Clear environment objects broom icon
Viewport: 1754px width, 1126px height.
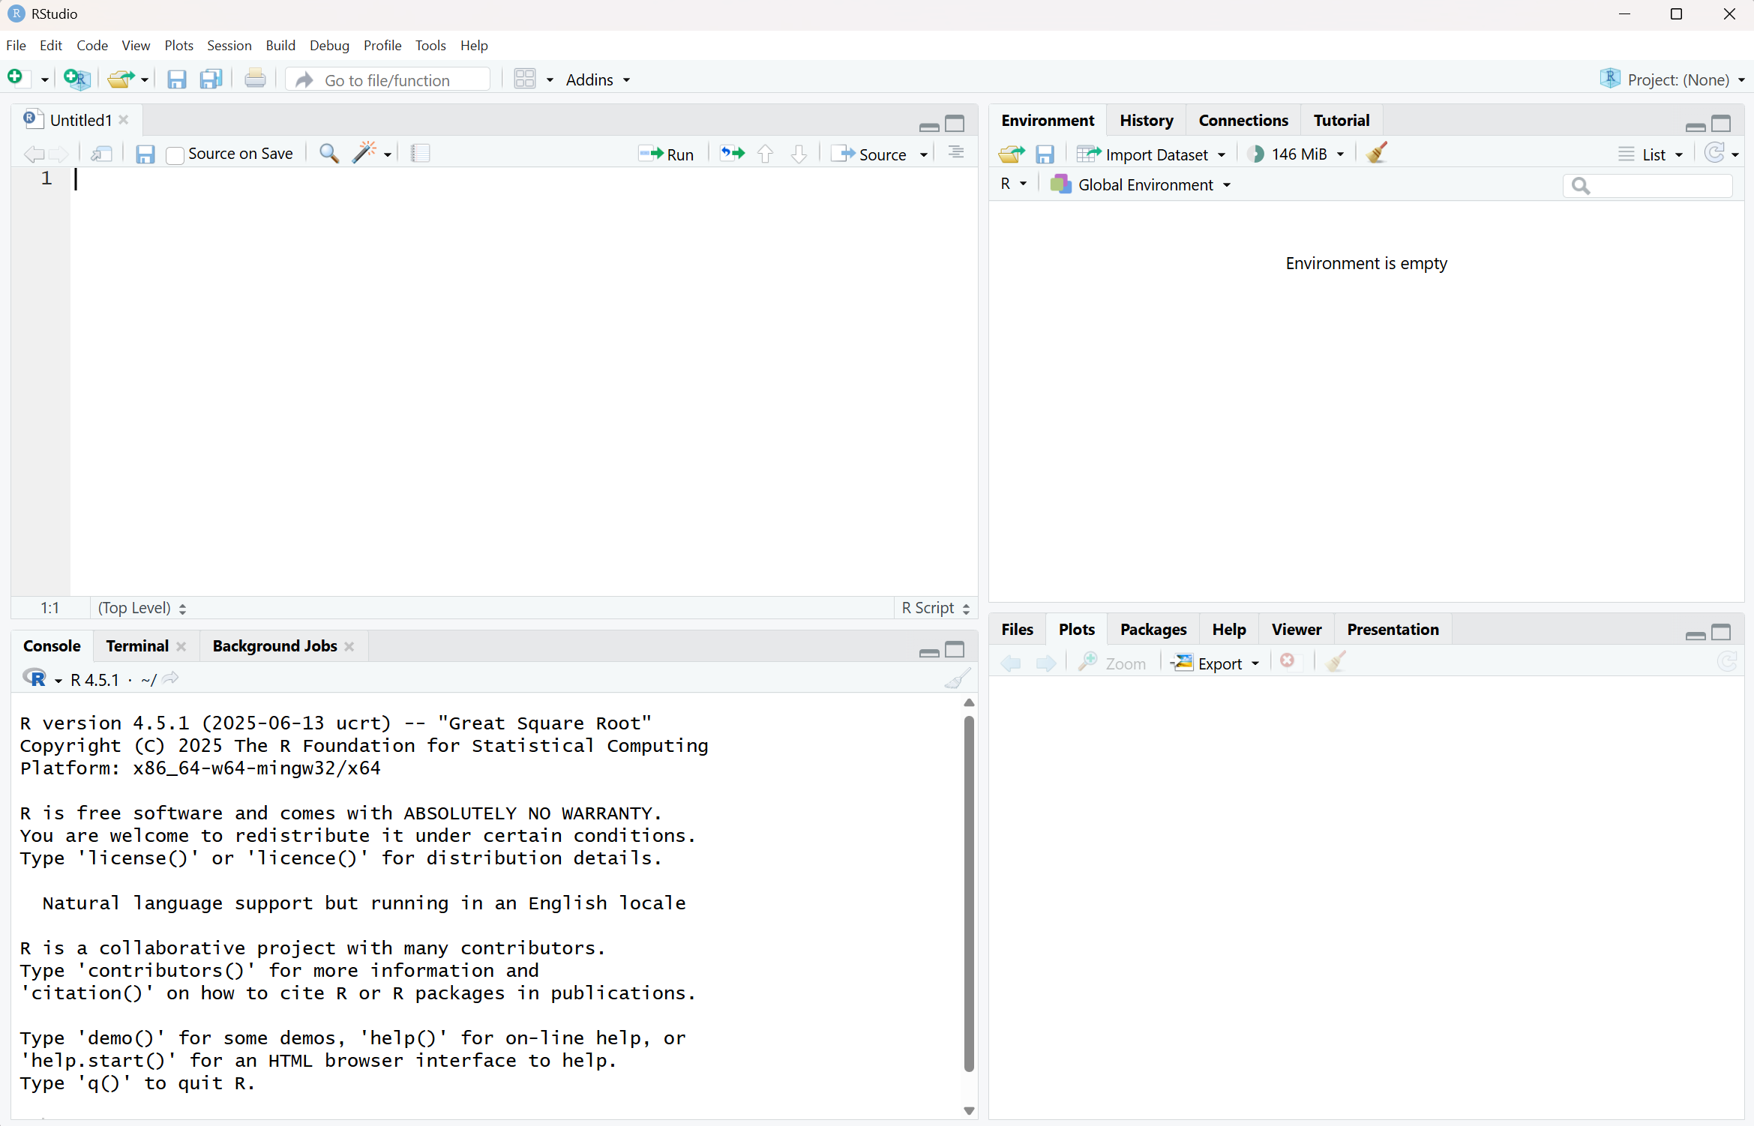click(1377, 154)
